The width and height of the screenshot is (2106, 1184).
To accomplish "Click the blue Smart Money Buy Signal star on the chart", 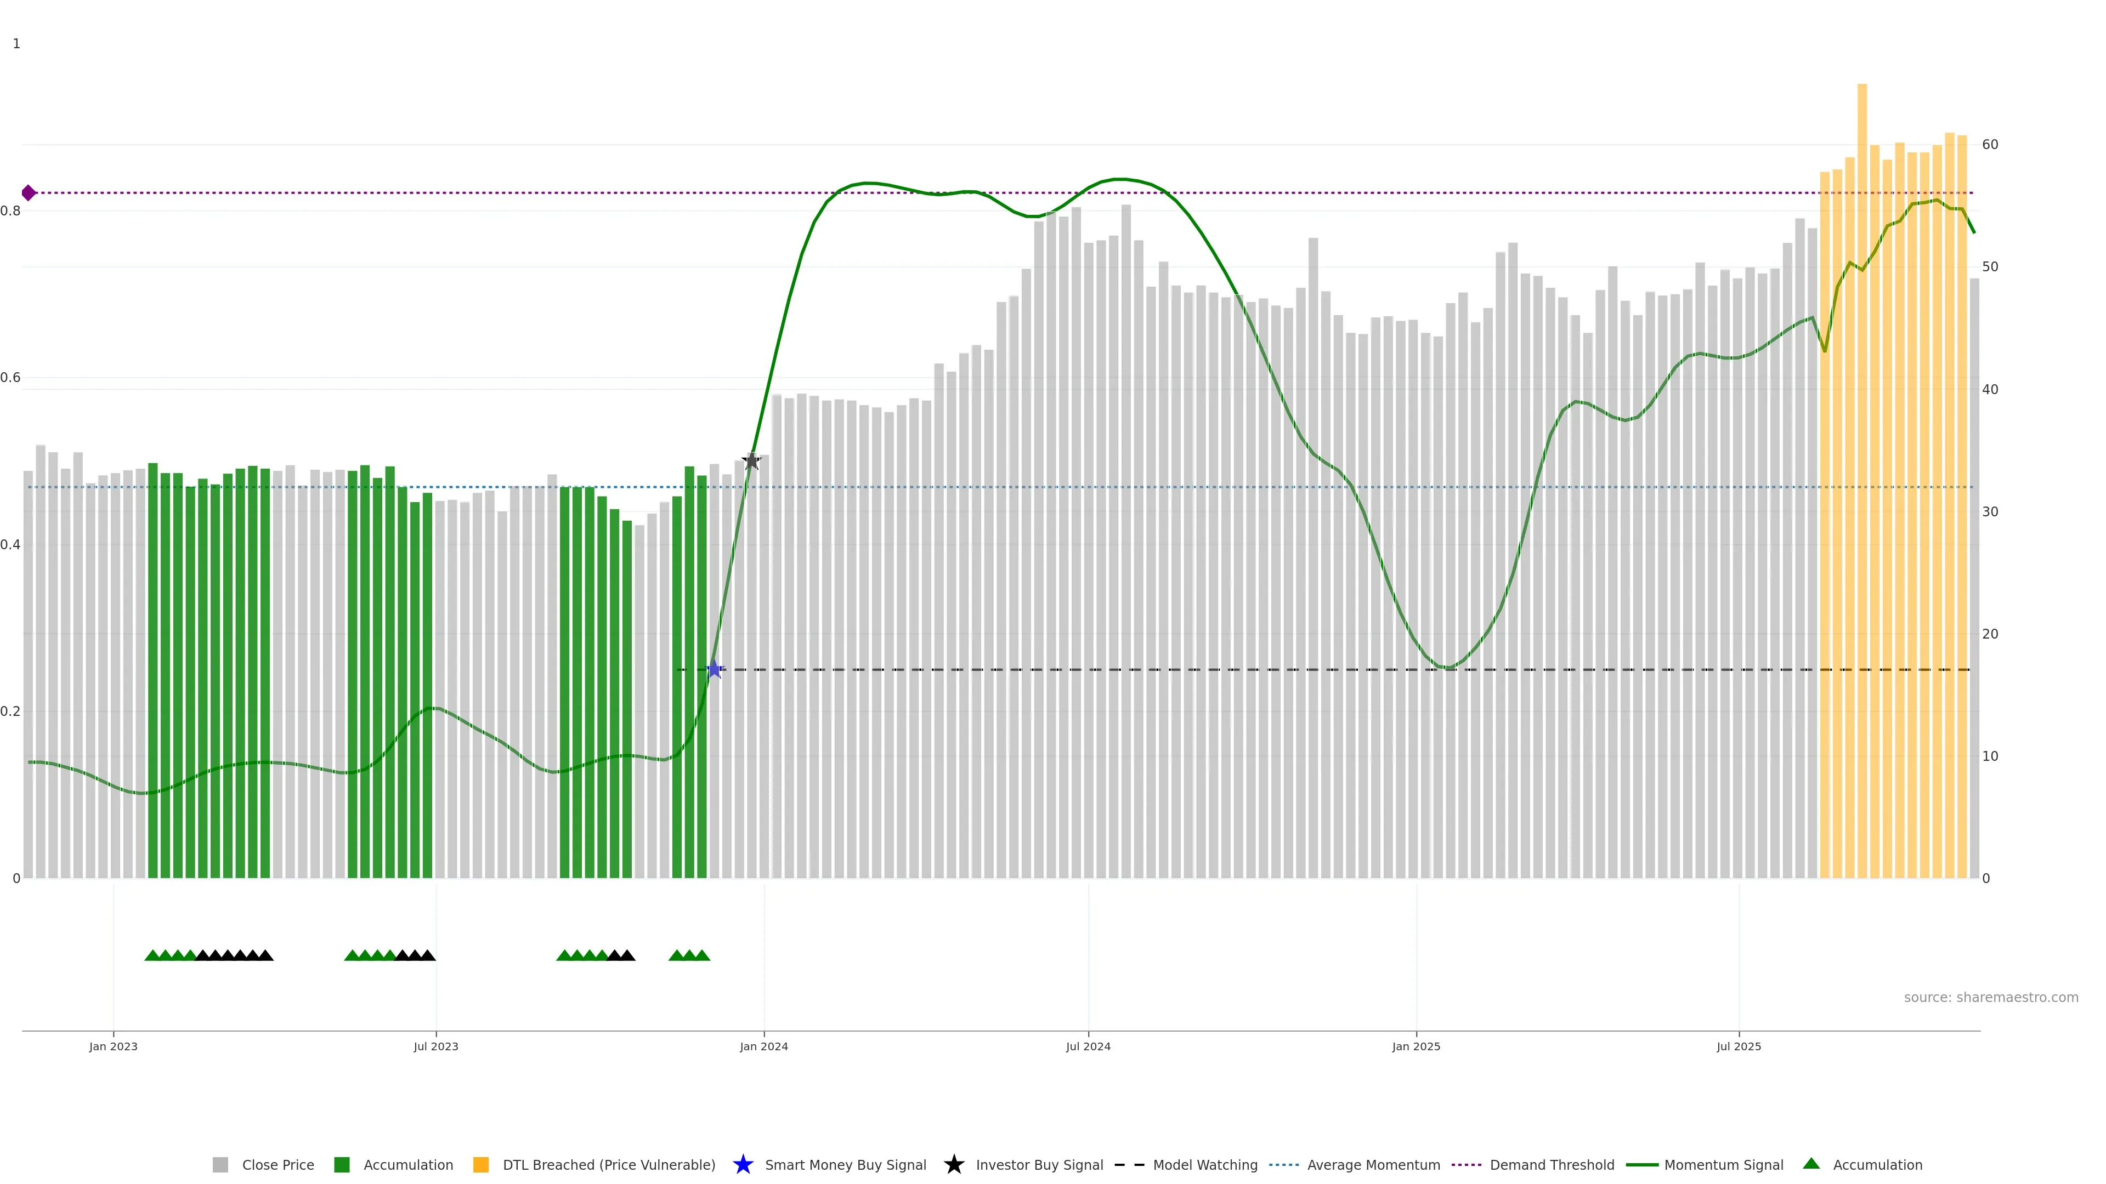I will click(x=714, y=669).
